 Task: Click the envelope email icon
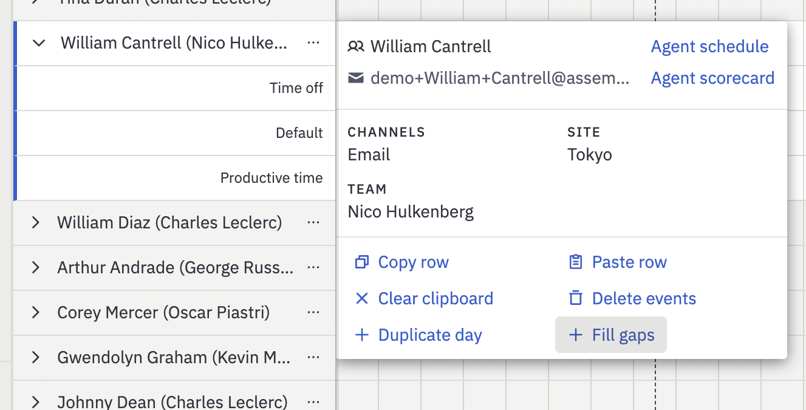[x=356, y=78]
